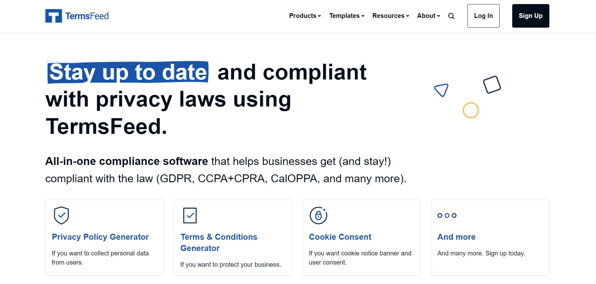Open the Terms & Conditions Generator link
This screenshot has width=596, height=284.
coord(219,243)
